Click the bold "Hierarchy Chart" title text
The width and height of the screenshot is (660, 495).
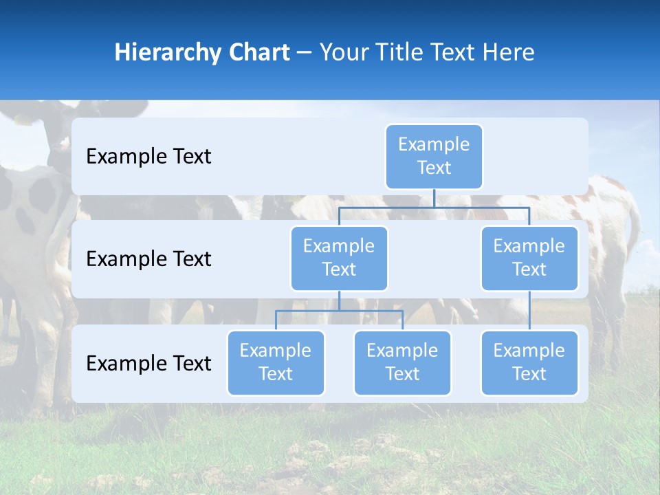point(202,52)
